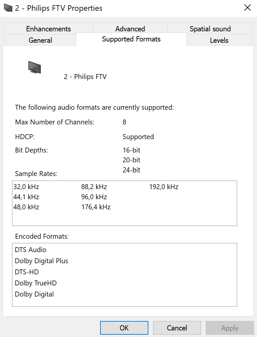Go to the Spatial sound tab
This screenshot has height=337, width=257.
click(x=210, y=29)
